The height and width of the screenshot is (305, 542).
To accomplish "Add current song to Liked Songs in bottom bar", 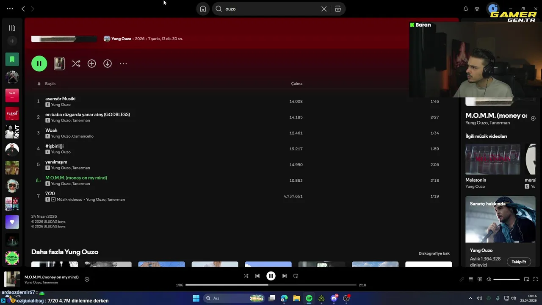I will pos(87,279).
